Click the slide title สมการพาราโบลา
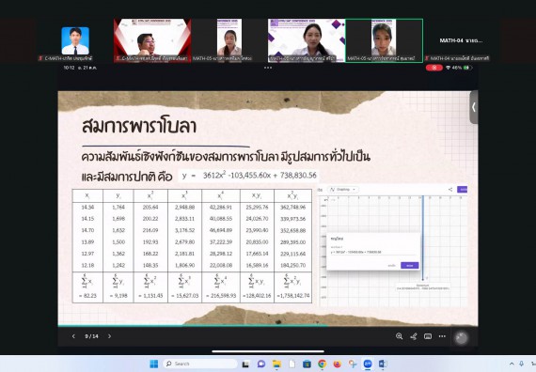 point(139,127)
